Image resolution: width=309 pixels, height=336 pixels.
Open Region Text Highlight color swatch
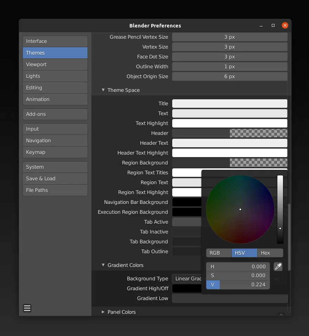187,192
